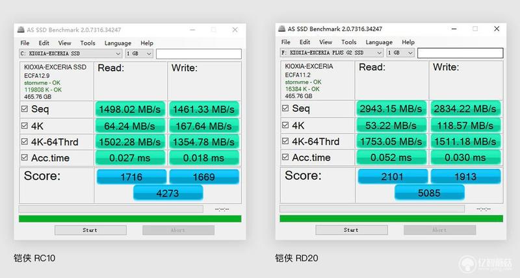Image resolution: width=520 pixels, height=278 pixels.
Task: Open Tools menu in left RC10 window
Action: click(88, 43)
